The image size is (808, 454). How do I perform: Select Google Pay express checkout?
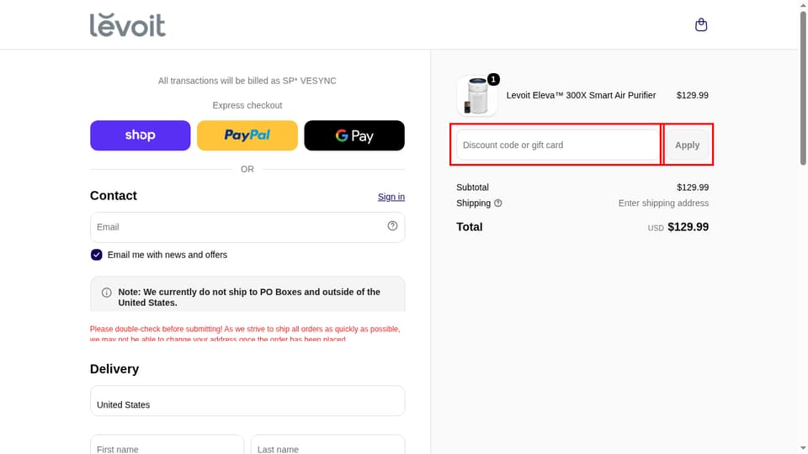point(354,135)
